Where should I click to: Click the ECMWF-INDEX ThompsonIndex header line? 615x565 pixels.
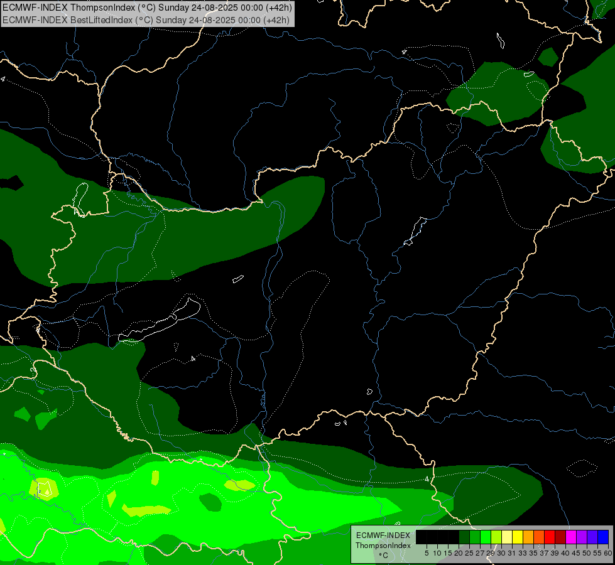coord(147,8)
